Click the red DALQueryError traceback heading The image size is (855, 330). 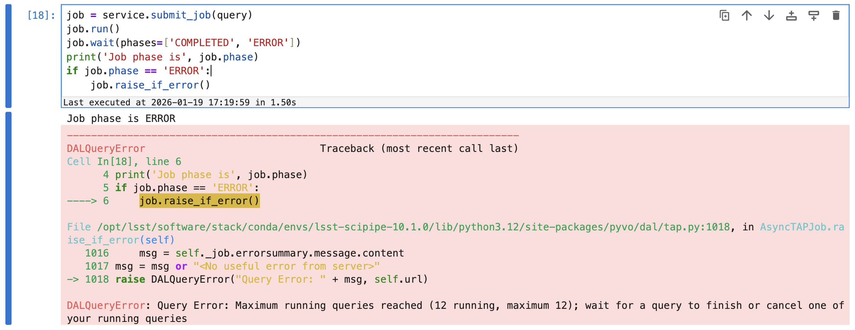(x=106, y=148)
